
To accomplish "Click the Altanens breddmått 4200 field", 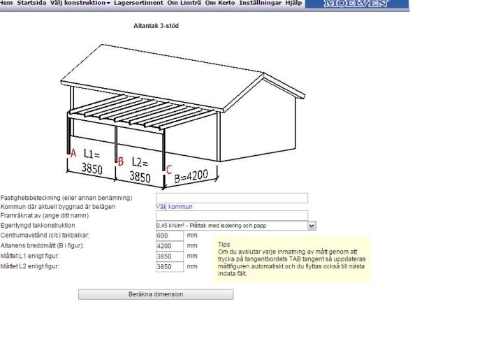I will [170, 246].
